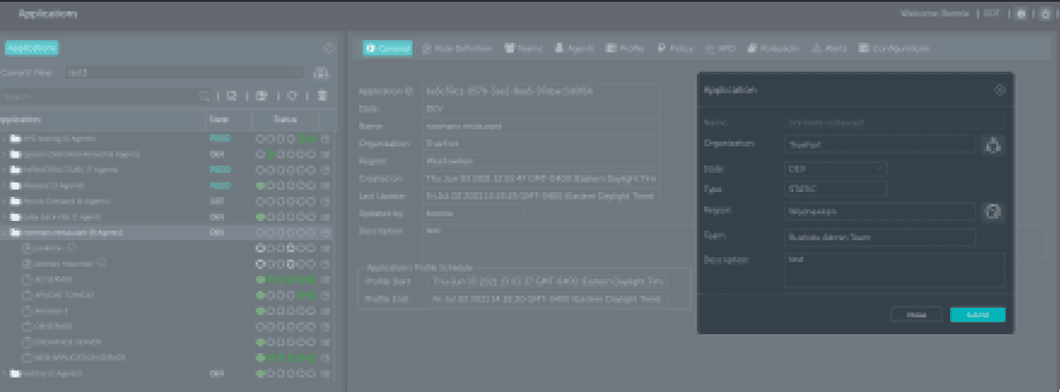1060x392 pixels.
Task: Close the Application dialog with its X icon
Action: point(999,89)
